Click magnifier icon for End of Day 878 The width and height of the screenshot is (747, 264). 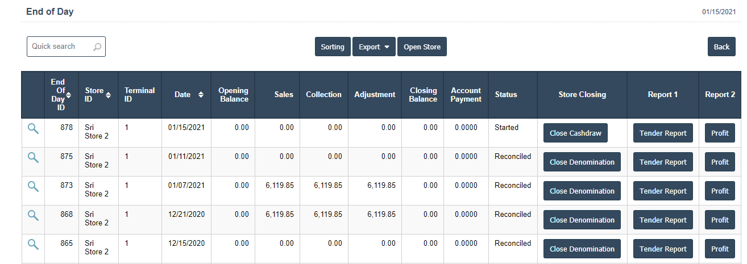pos(33,129)
